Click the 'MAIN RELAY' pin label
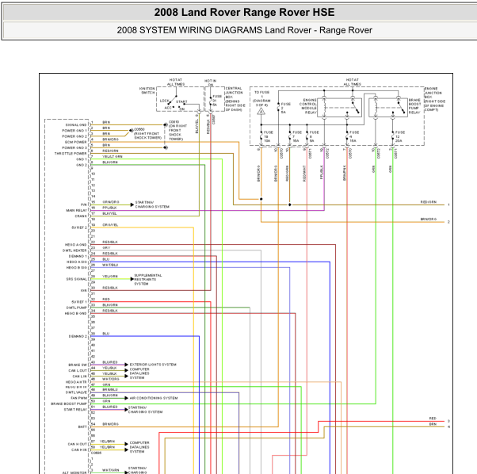Viewport: 477px width, 474px height. click(77, 211)
